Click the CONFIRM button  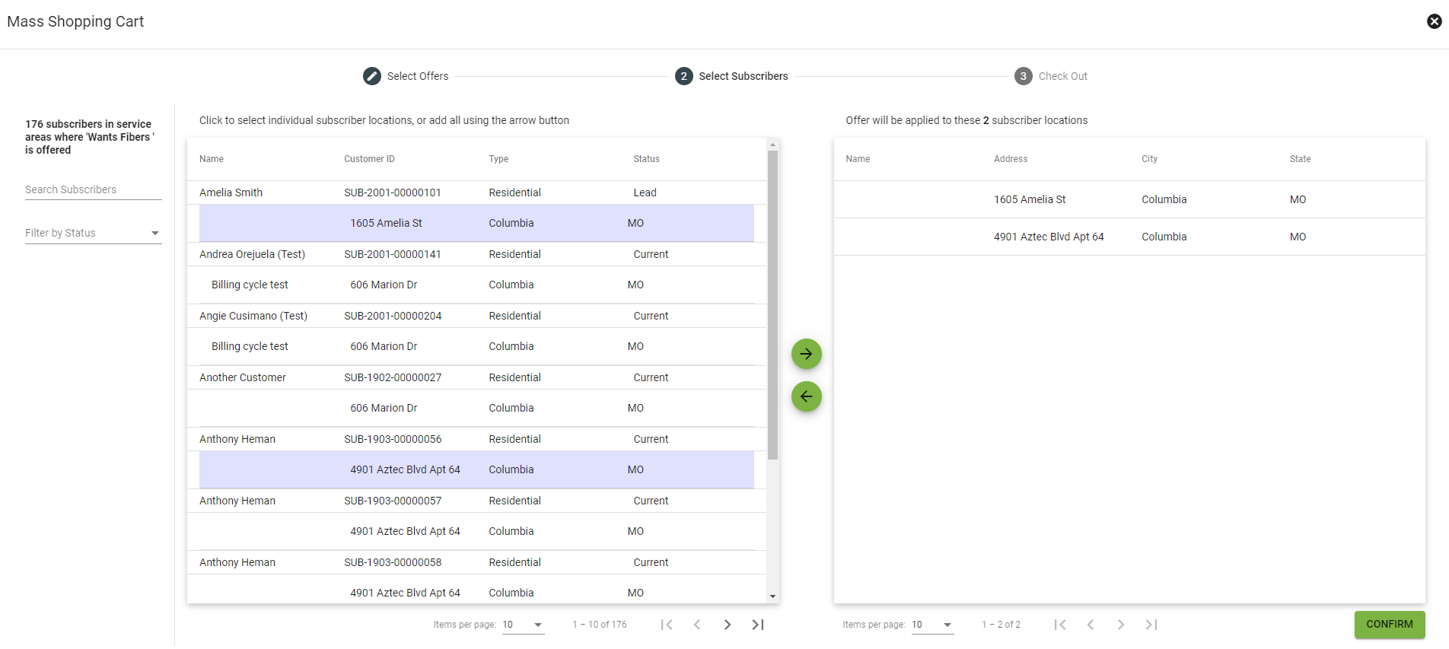(1390, 625)
